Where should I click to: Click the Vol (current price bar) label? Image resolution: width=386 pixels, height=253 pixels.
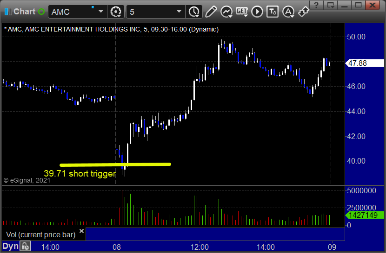(x=40, y=234)
